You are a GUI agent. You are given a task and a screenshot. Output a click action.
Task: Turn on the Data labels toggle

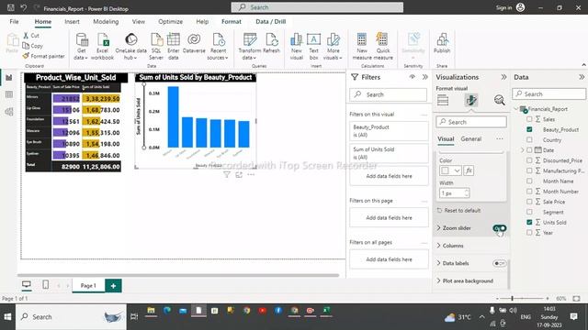click(x=500, y=263)
